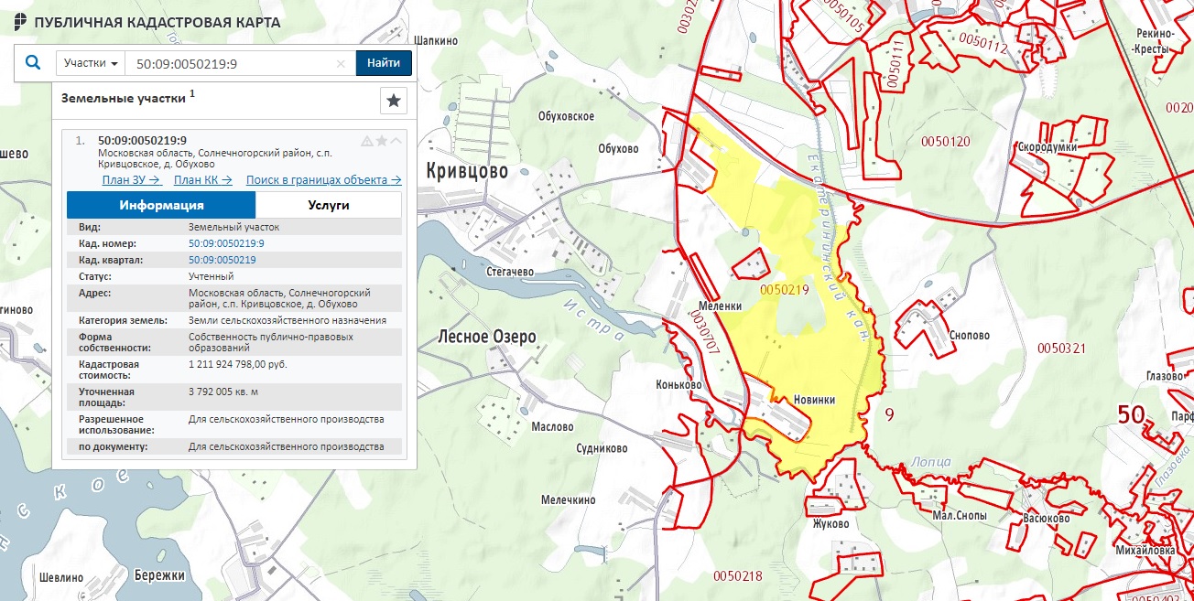
Task: Collapse the result card using the chevron
Action: (x=396, y=141)
